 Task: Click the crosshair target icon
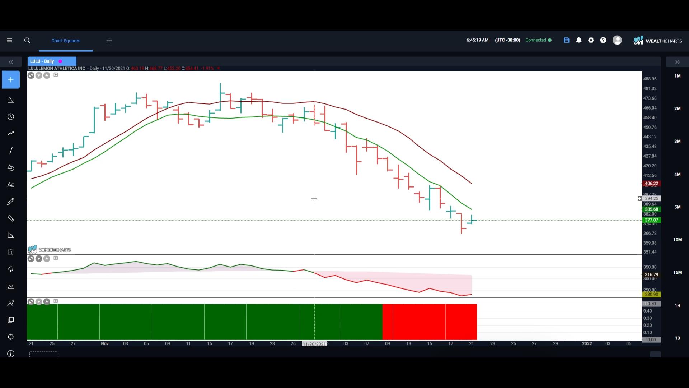point(11,337)
